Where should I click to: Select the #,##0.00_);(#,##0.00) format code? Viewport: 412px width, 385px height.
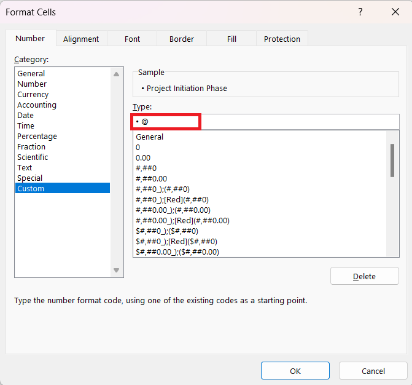pyautogui.click(x=260, y=210)
